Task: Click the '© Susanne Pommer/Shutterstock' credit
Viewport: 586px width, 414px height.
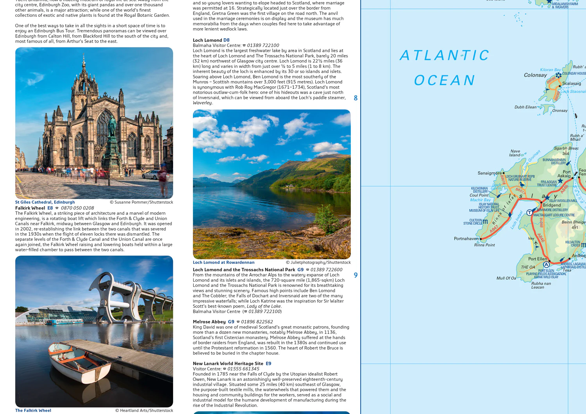Action: (141, 202)
